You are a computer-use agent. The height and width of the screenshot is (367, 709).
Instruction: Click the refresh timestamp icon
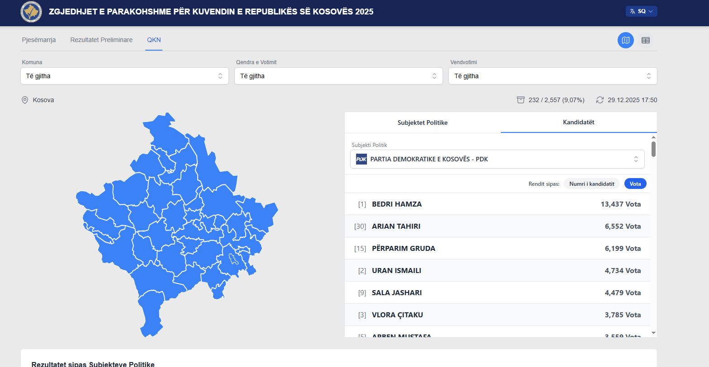[600, 100]
